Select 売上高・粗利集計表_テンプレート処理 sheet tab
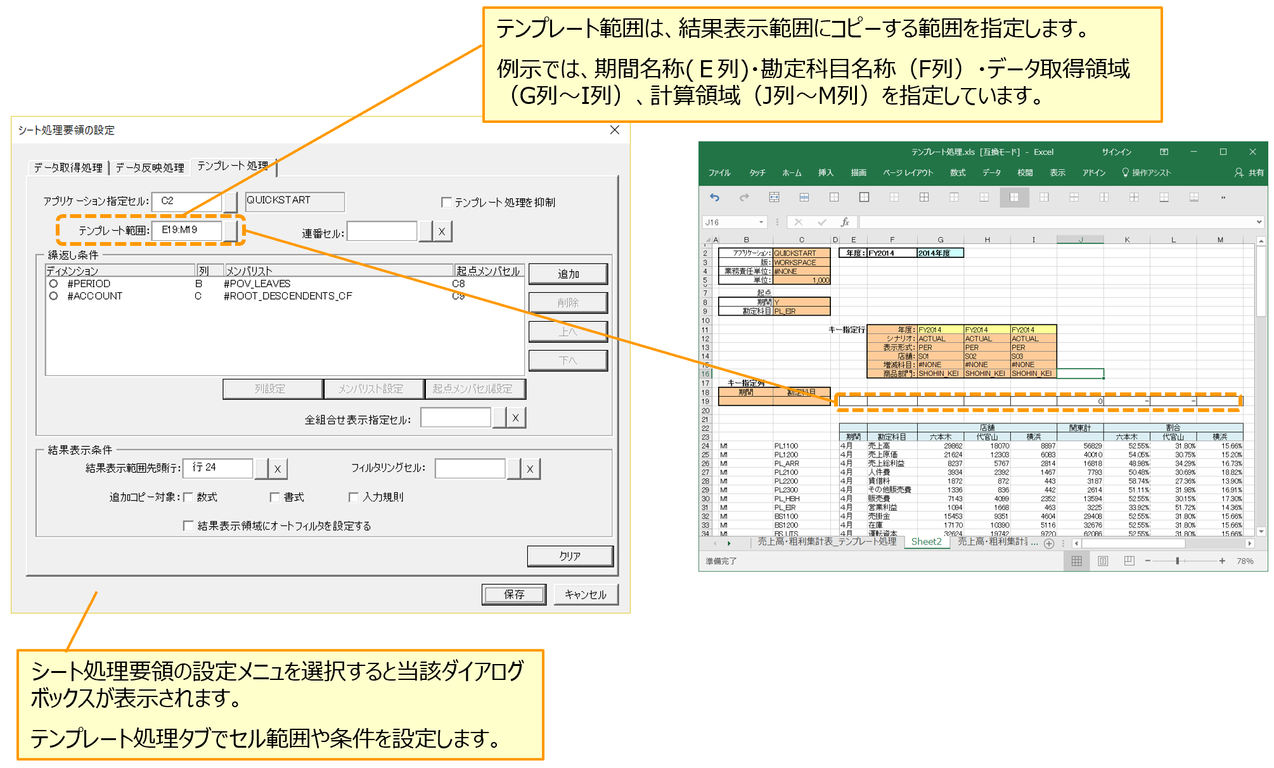 pyautogui.click(x=827, y=542)
